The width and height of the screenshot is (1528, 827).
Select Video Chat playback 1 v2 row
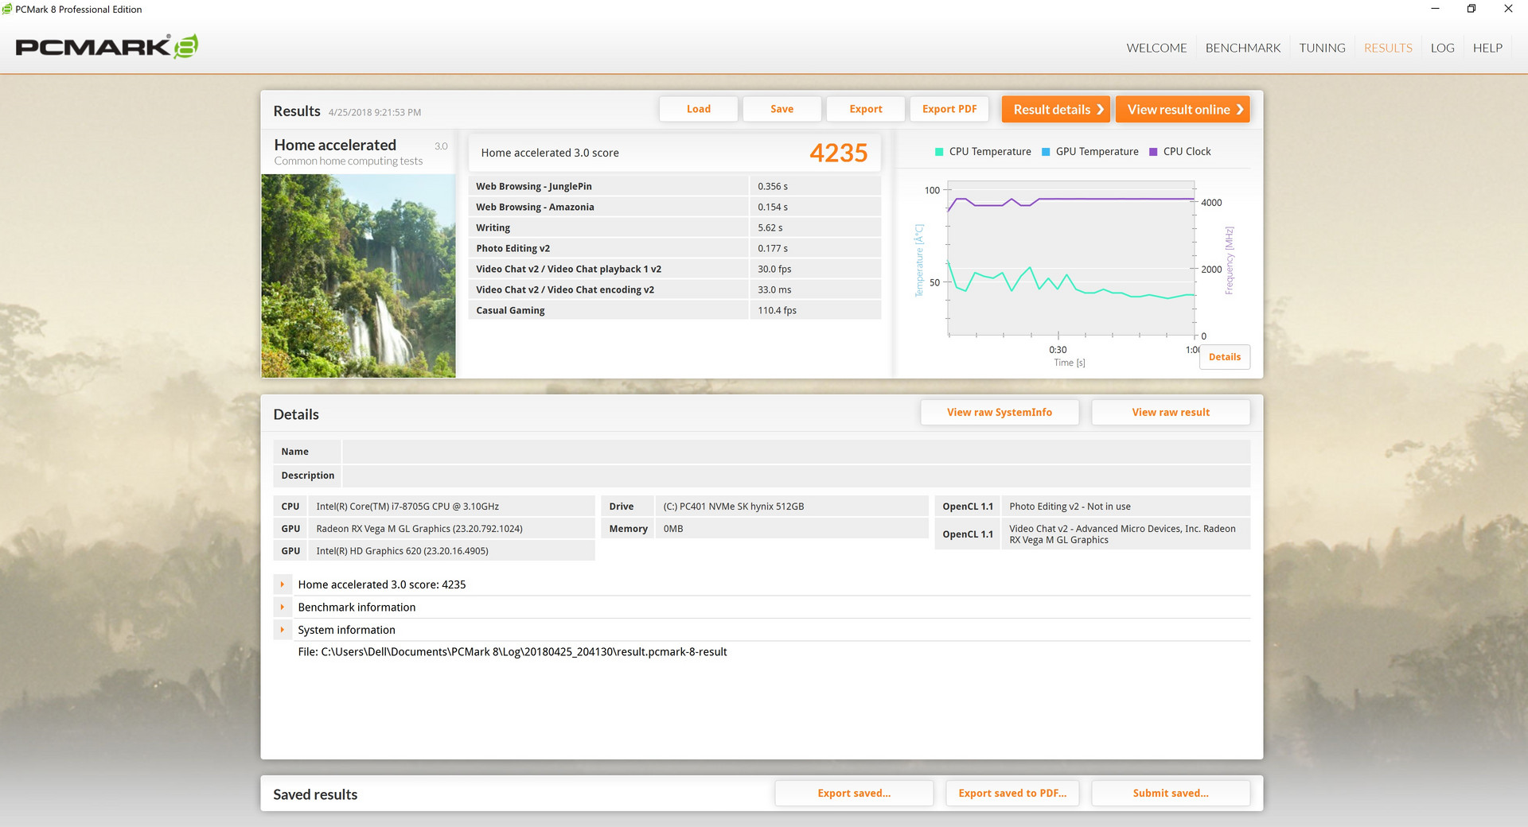[x=675, y=269]
